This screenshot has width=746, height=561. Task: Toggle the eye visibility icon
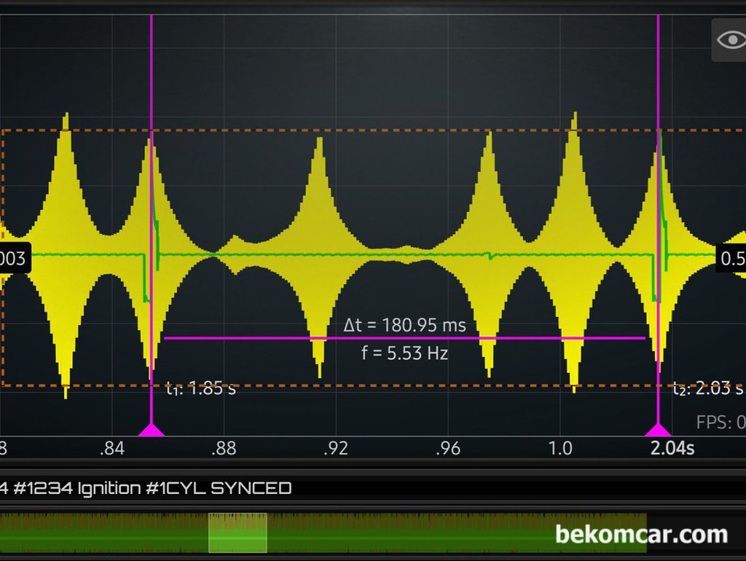pyautogui.click(x=729, y=40)
